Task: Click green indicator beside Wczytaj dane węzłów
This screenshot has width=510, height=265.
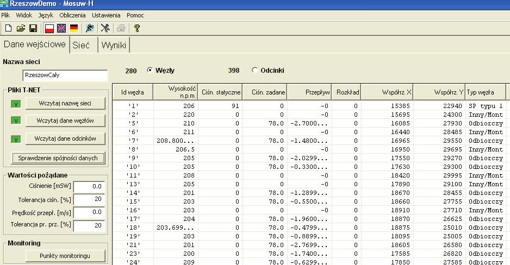Action: pos(16,121)
